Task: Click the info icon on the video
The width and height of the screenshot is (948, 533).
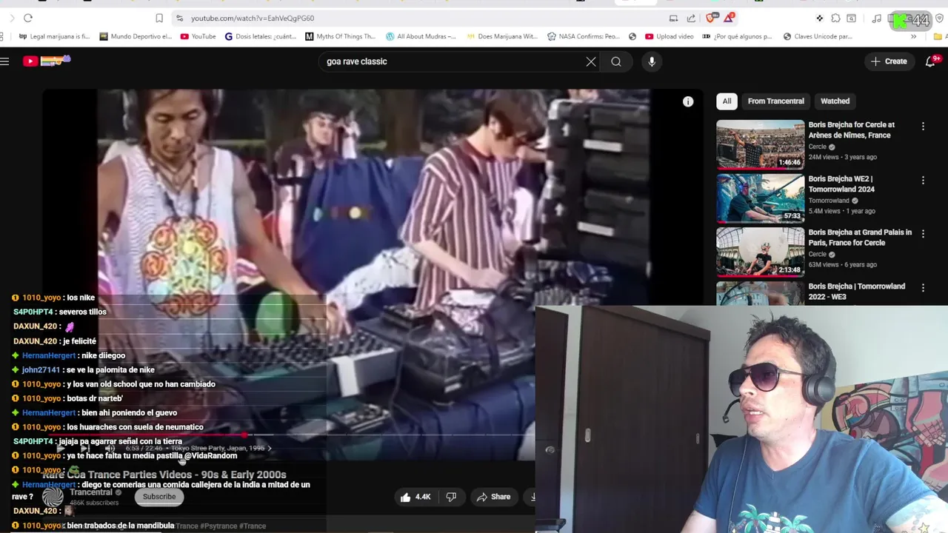Action: pyautogui.click(x=688, y=101)
